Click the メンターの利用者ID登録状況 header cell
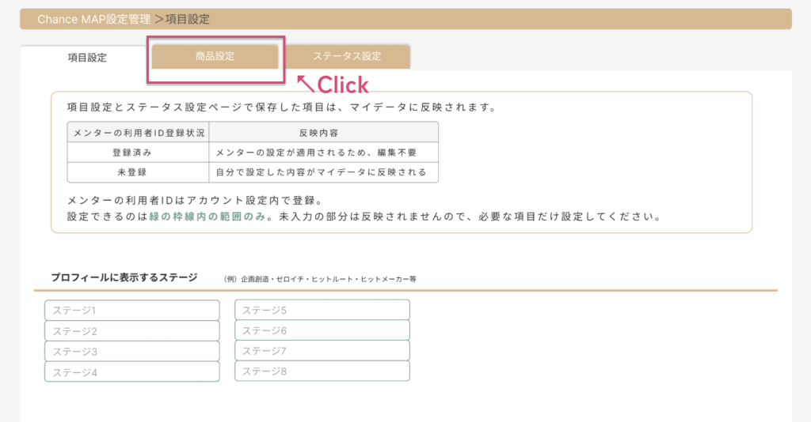The width and height of the screenshot is (811, 422). [139, 132]
